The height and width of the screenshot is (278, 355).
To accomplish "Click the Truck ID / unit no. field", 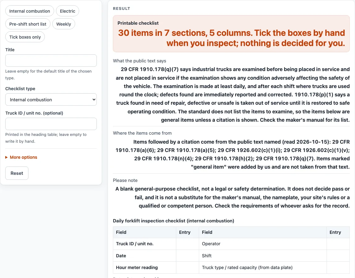I will tap(51, 124).
